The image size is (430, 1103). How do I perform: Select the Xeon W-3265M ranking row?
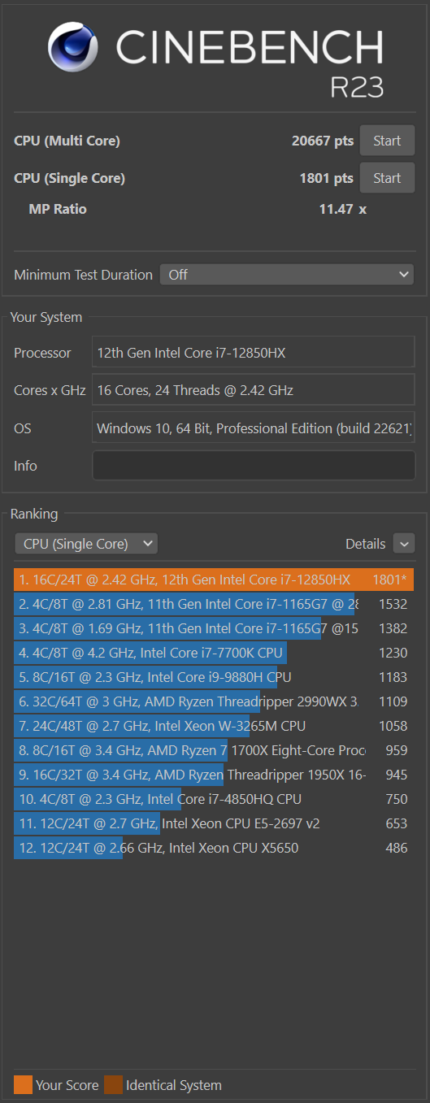click(214, 726)
